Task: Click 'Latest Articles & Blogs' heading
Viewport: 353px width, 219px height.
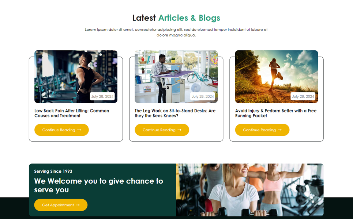Action: 176,18
